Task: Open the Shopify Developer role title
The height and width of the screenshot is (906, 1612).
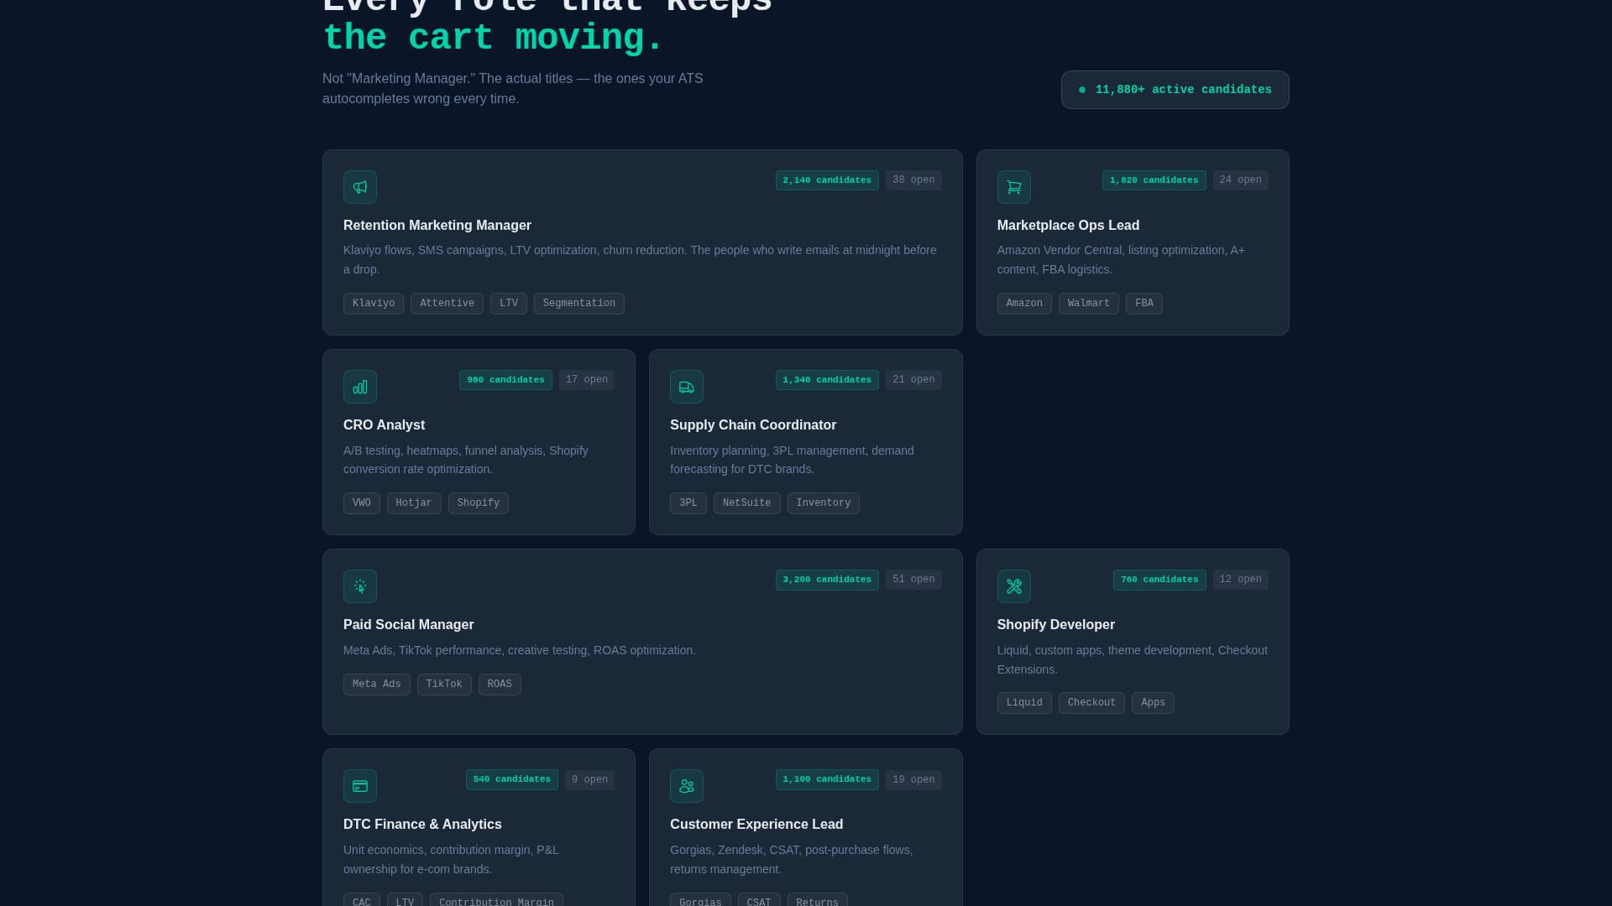Action: pos(1055,625)
